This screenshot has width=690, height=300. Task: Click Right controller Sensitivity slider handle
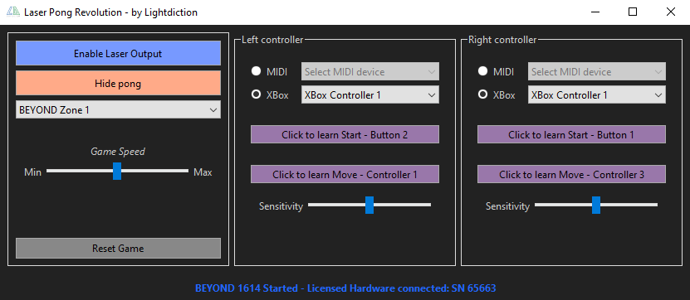[596, 205]
